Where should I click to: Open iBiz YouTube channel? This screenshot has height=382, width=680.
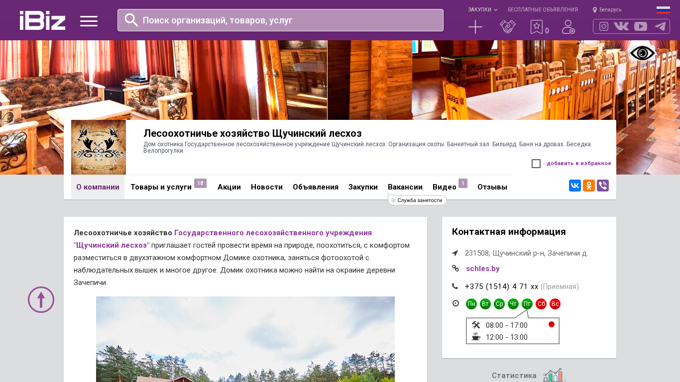click(641, 26)
